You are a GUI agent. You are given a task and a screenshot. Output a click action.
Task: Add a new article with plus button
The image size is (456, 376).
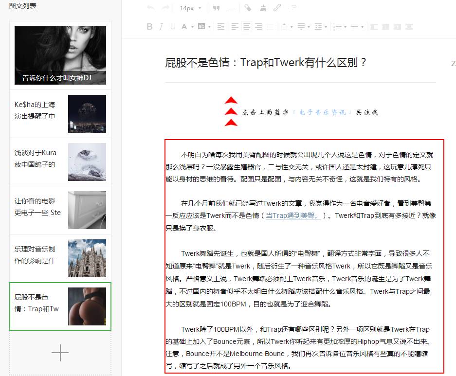point(60,353)
